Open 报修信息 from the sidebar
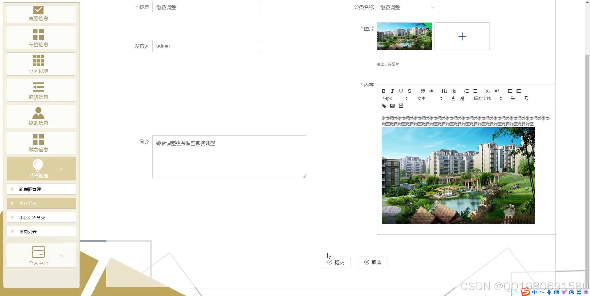 38,90
